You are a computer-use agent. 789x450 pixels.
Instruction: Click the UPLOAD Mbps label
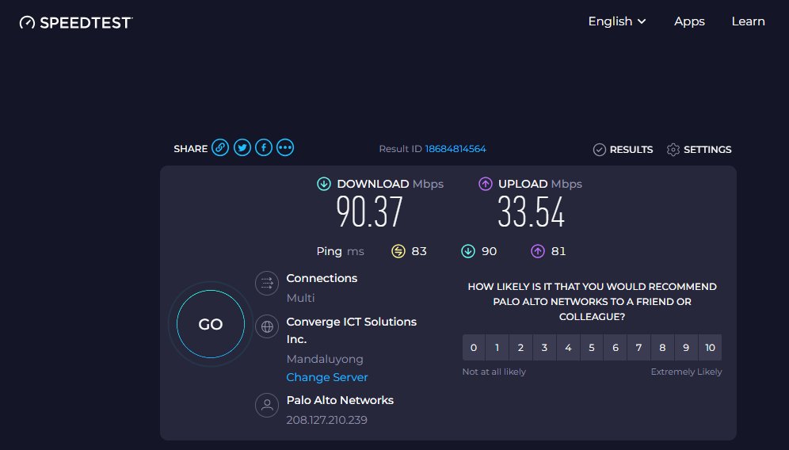point(540,184)
